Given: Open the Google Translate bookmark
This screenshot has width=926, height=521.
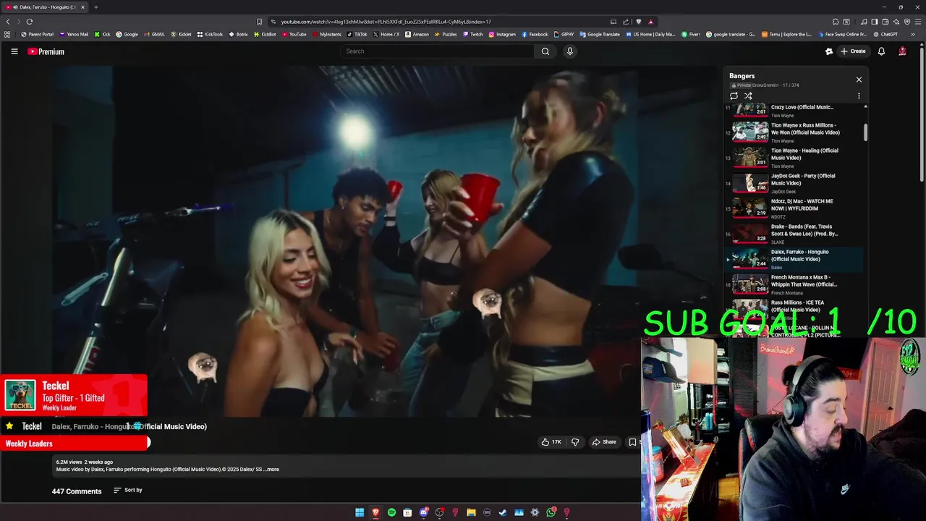Looking at the screenshot, I should [x=600, y=34].
